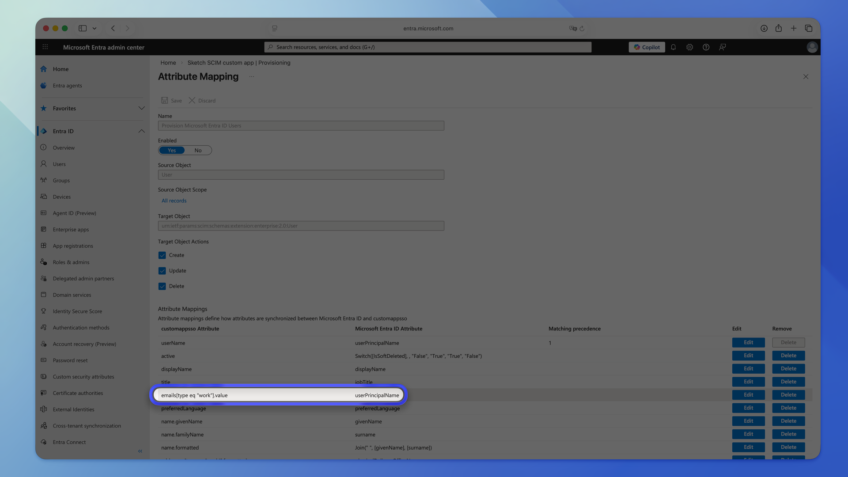The width and height of the screenshot is (848, 477).
Task: Open the help question mark icon
Action: pos(706,47)
